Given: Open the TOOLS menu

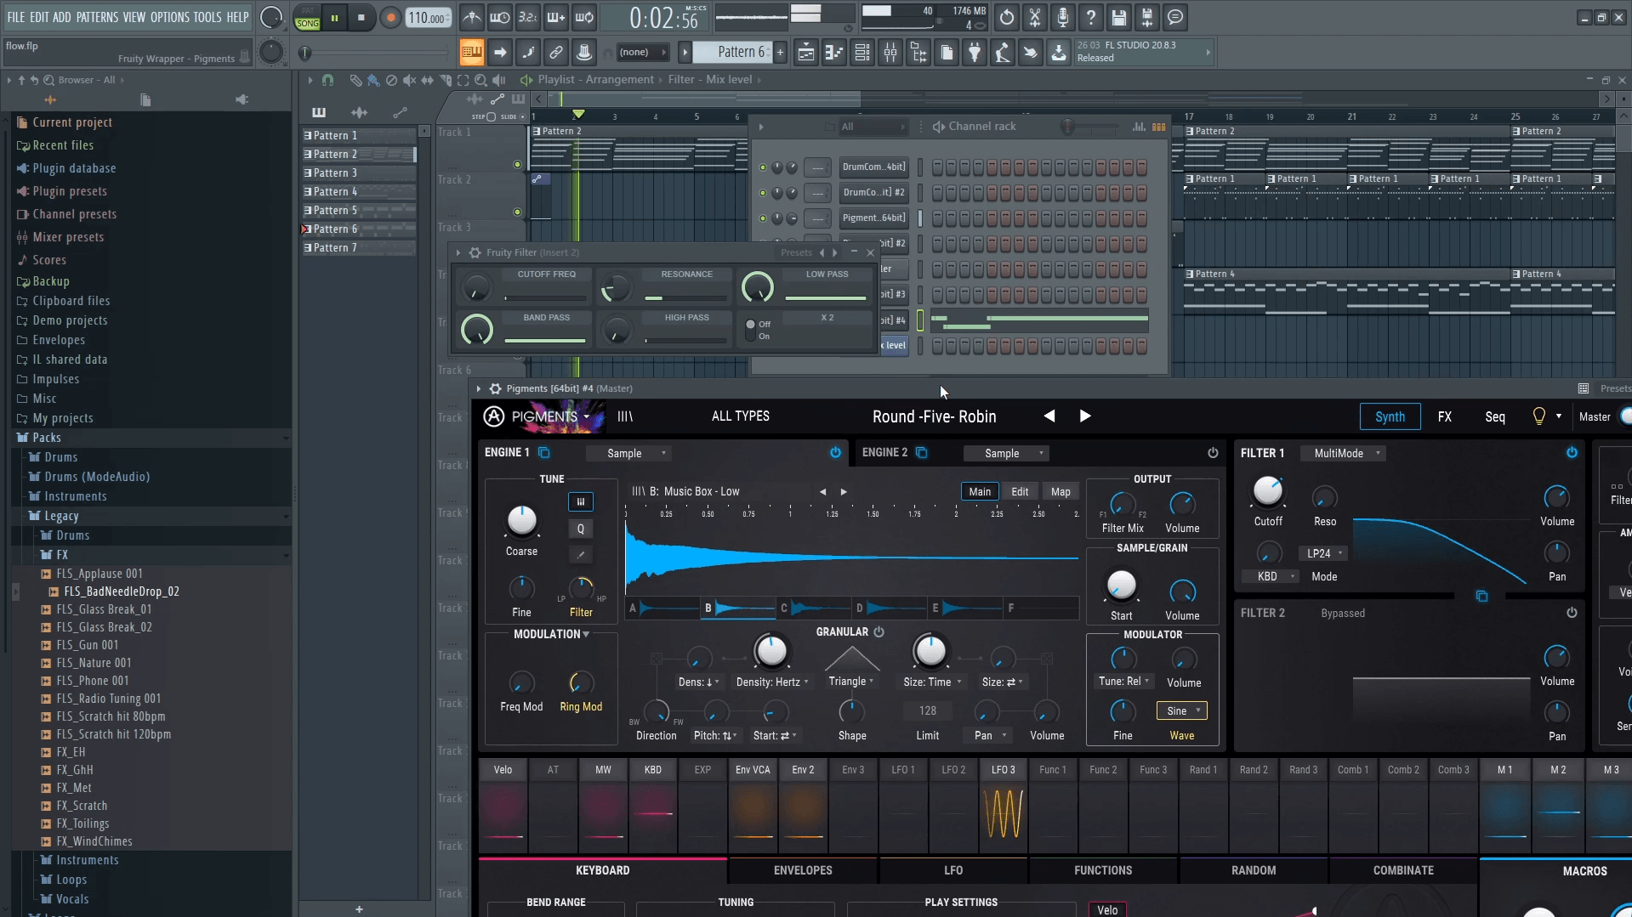Looking at the screenshot, I should tap(207, 17).
